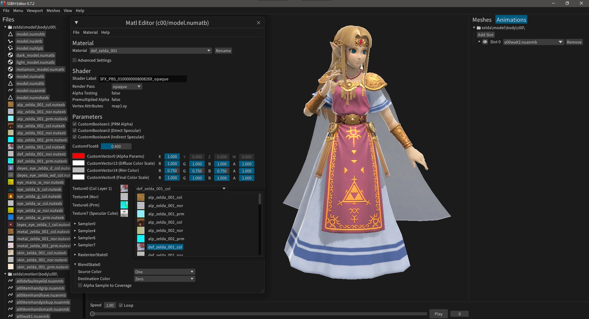Click the alp_zelda_001_col texture thumbnail

click(141, 197)
